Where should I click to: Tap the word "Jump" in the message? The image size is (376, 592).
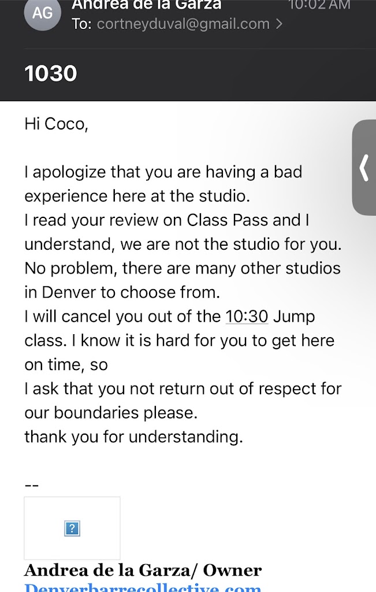coord(293,317)
